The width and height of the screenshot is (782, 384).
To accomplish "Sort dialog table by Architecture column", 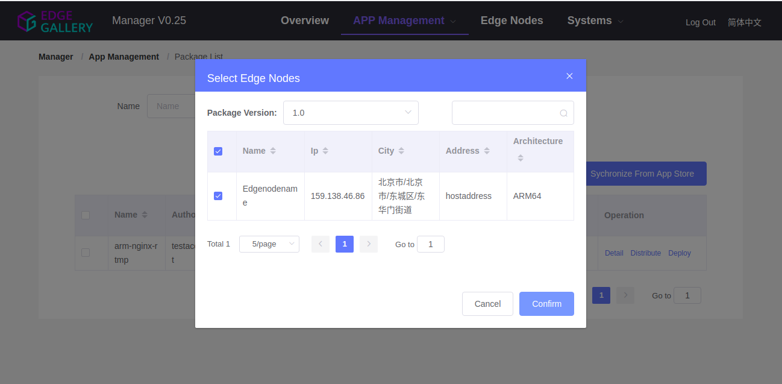I will point(521,158).
